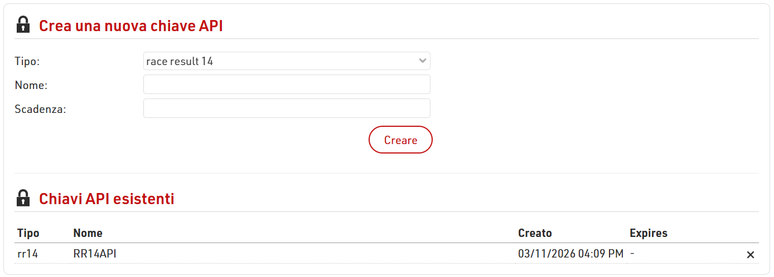This screenshot has height=277, width=774.
Task: Click the Tipo column header in the keys table
Action: 28,233
